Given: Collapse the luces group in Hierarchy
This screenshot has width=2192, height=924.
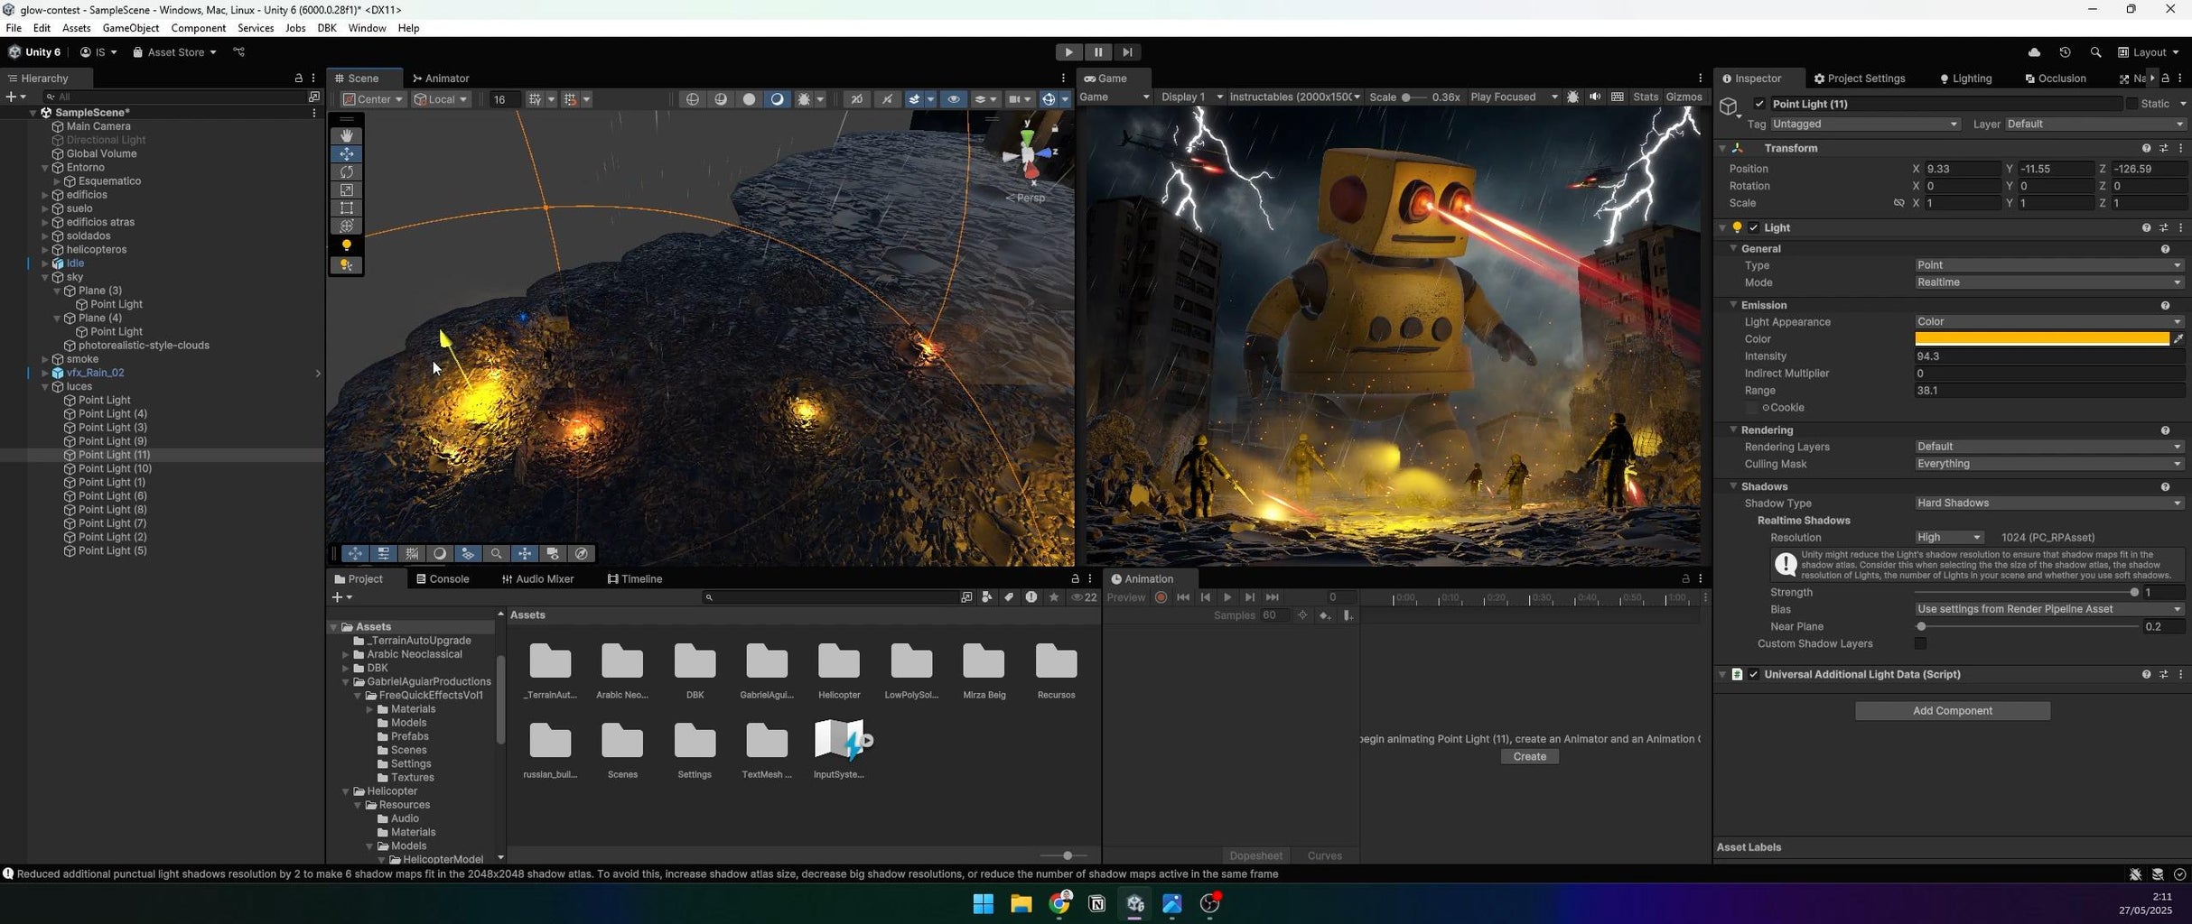Looking at the screenshot, I should click(45, 387).
